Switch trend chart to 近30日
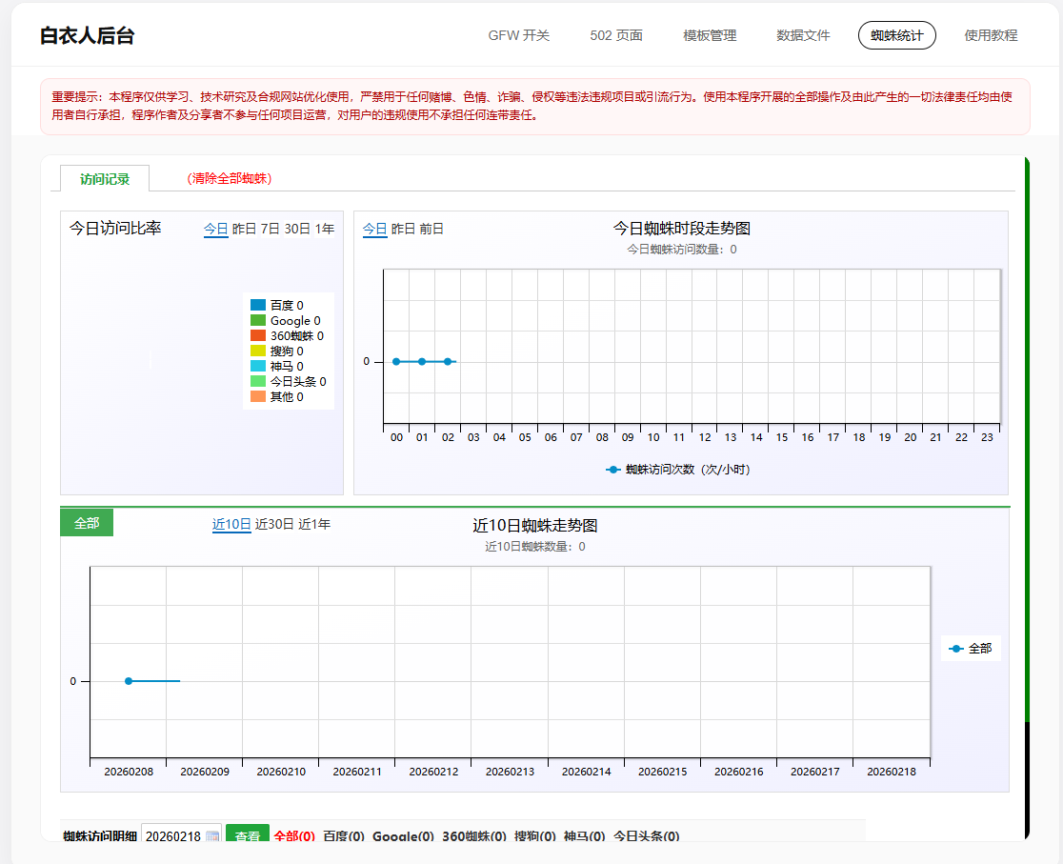The image size is (1063, 864). 274,524
